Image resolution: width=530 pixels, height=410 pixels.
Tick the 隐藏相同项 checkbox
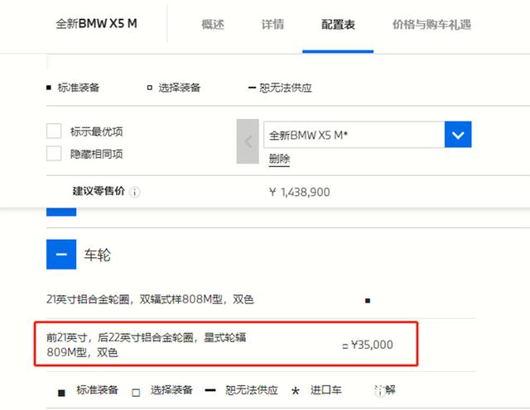54,153
